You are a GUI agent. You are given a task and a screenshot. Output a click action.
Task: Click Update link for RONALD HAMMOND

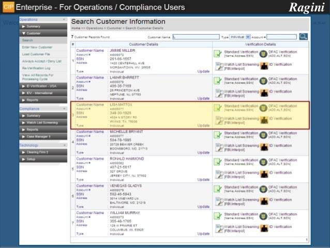coord(203,180)
